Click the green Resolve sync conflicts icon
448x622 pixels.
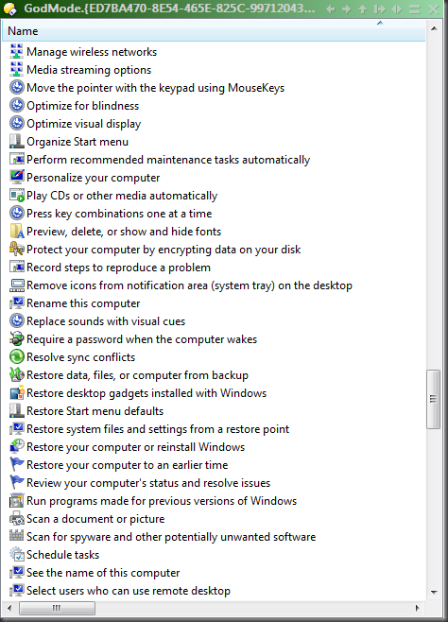click(x=17, y=356)
